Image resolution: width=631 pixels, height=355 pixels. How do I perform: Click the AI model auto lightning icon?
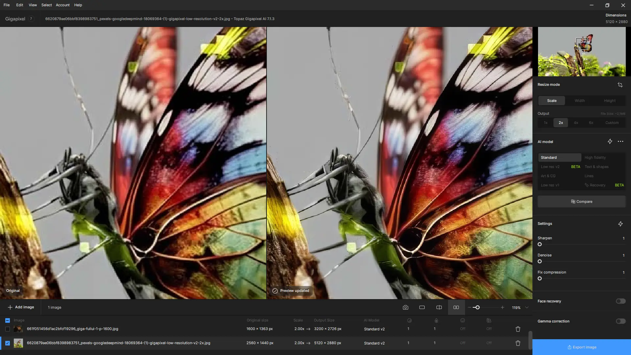610,141
